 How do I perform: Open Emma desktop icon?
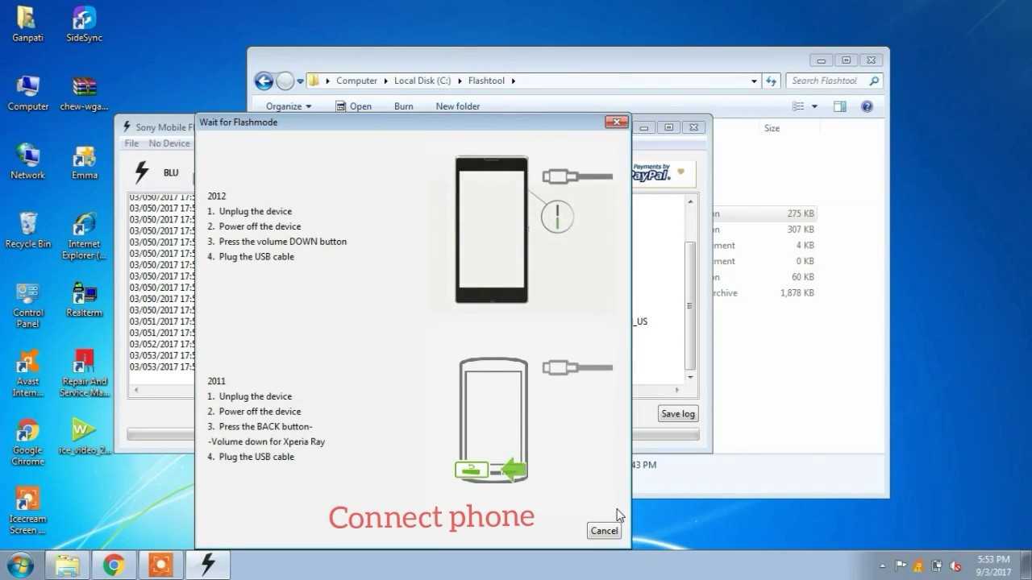(x=84, y=162)
